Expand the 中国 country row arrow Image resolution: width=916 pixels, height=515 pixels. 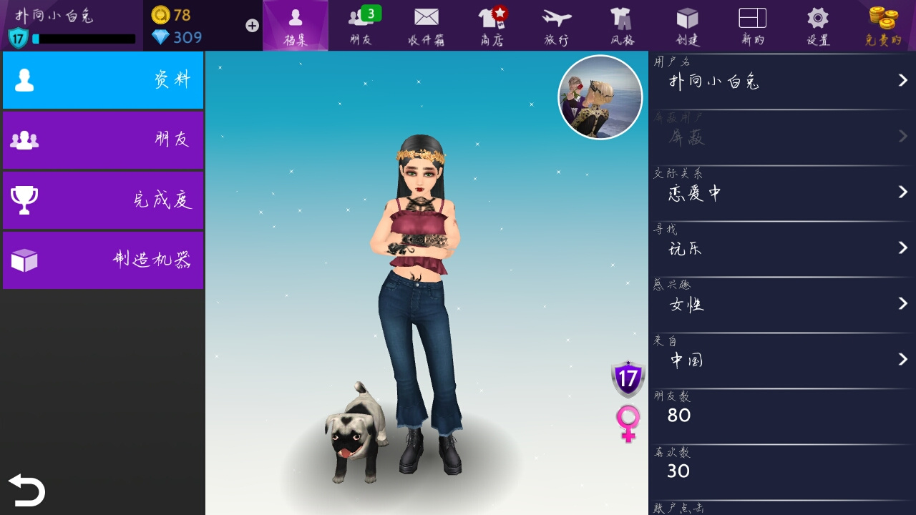click(x=903, y=359)
